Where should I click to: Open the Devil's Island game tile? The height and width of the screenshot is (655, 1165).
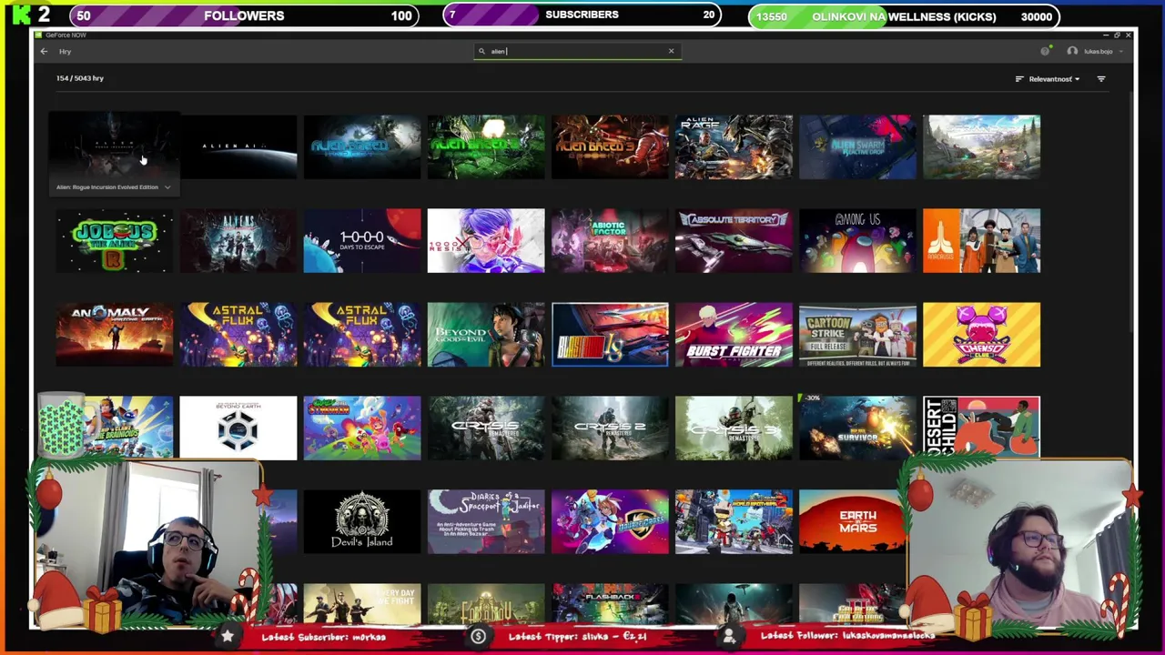pyautogui.click(x=362, y=522)
